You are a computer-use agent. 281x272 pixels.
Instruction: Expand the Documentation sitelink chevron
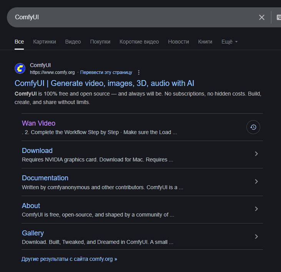[256, 181]
